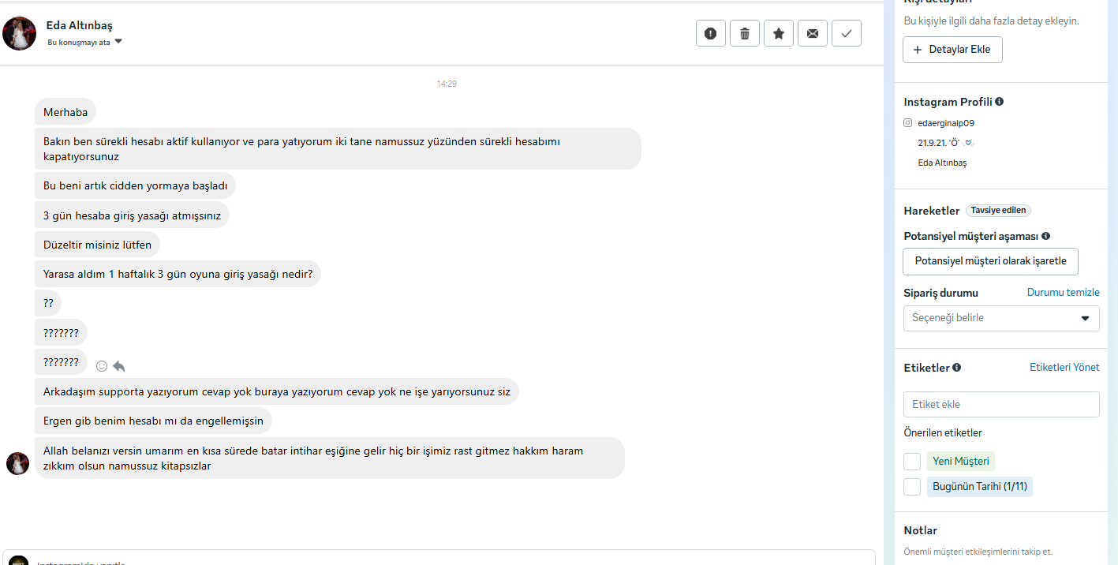Tick the Bugünün Tarihi (1/11) checkbox
The image size is (1118, 565).
coord(912,487)
